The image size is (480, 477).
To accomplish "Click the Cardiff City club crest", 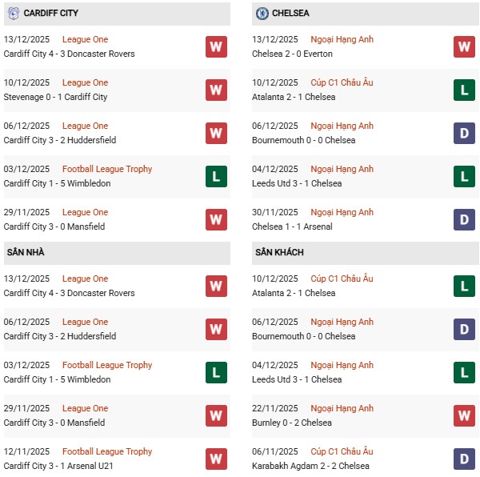I will (13, 14).
